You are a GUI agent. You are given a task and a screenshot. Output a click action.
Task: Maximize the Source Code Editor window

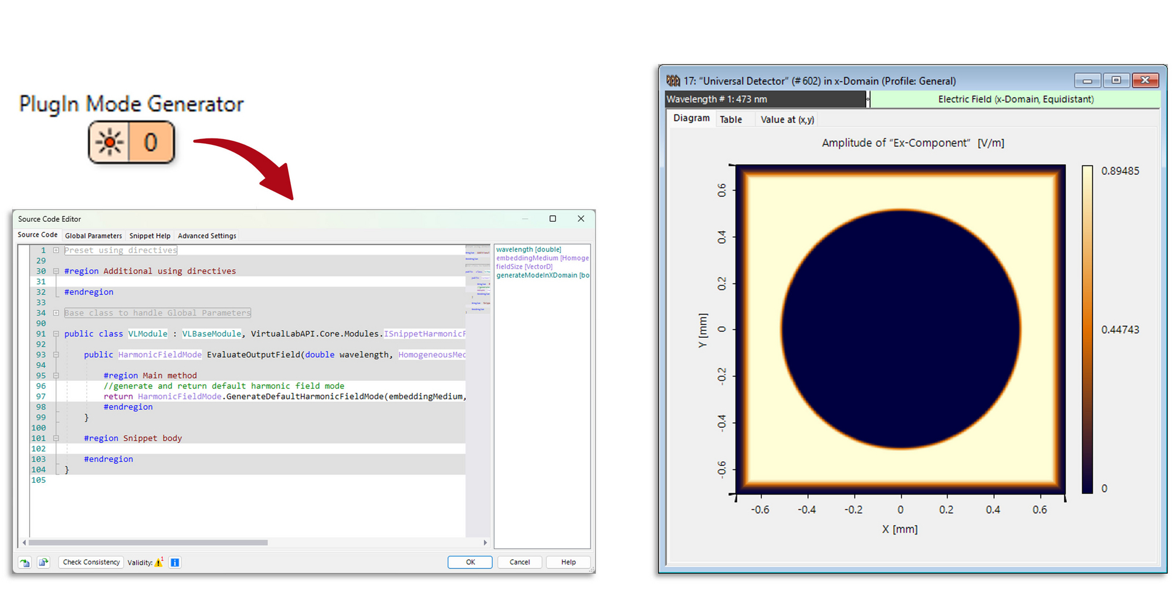(552, 218)
